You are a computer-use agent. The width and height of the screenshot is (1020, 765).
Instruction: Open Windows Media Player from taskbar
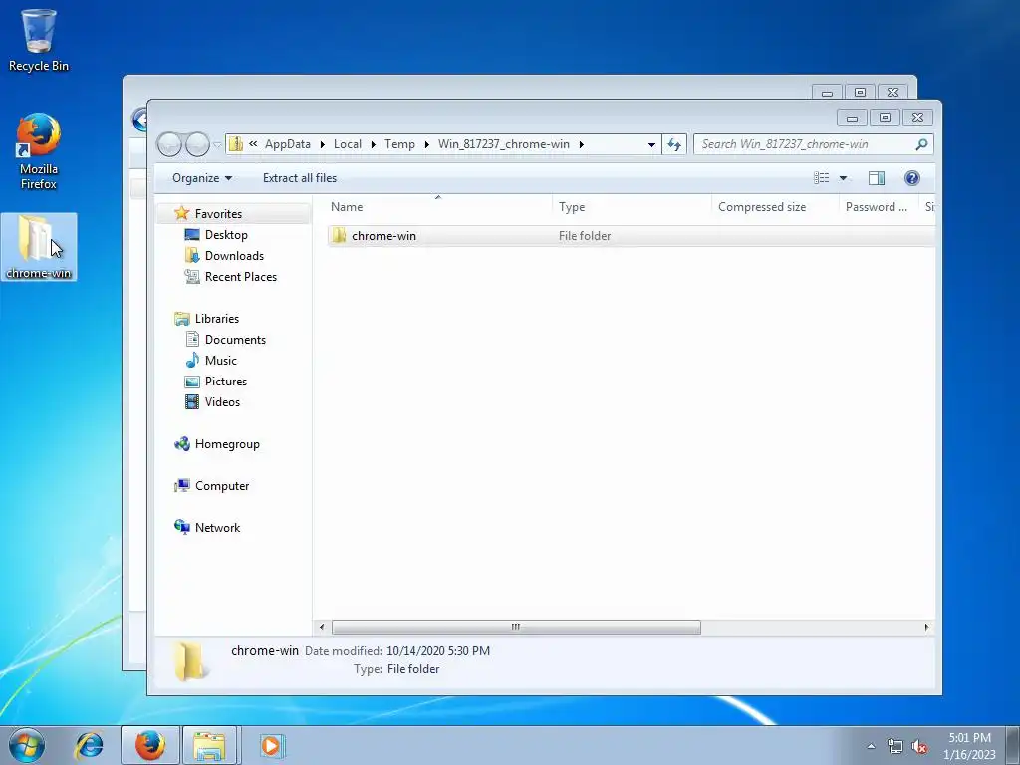pyautogui.click(x=271, y=745)
